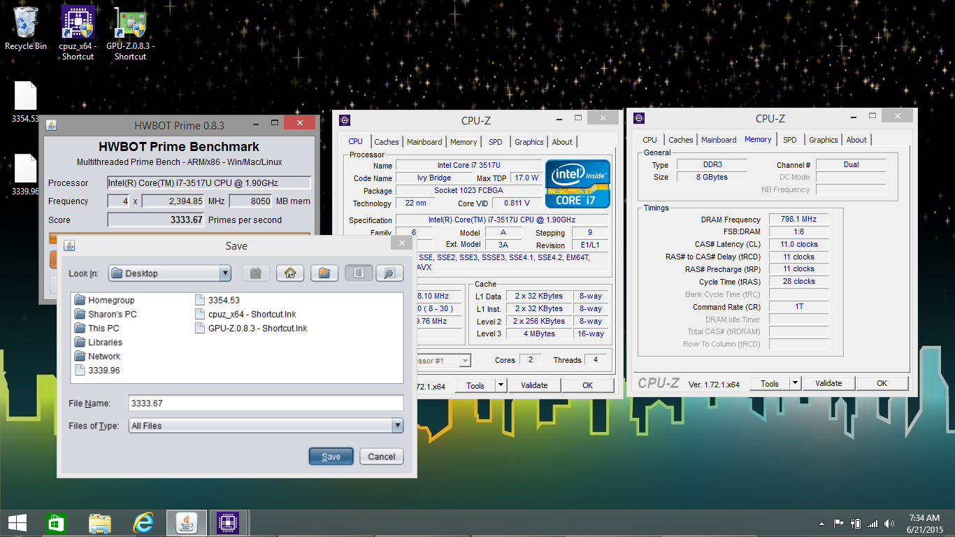Open volume control in tray
The image size is (955, 537).
[x=889, y=524]
